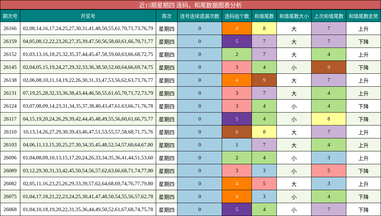The image size is (381, 216).
Task: Select issue number 26103
Action: click(x=10, y=145)
